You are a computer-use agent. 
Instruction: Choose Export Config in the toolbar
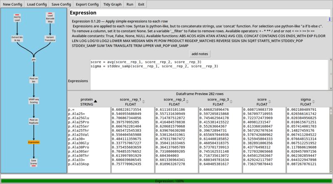87,5
